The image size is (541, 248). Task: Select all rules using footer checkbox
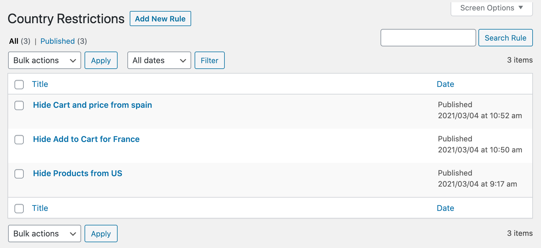pyautogui.click(x=19, y=208)
